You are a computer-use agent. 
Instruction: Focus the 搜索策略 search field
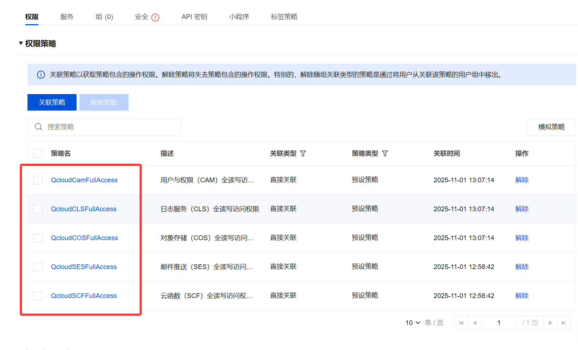tap(110, 127)
